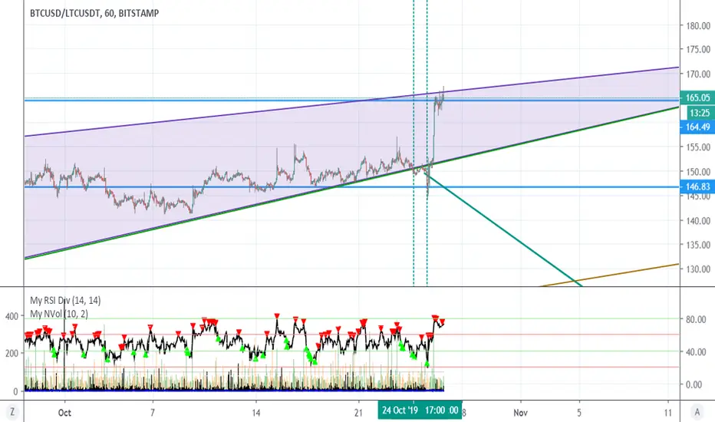715x422 pixels.
Task: Click the 200 volume scale value
Action: 12,353
